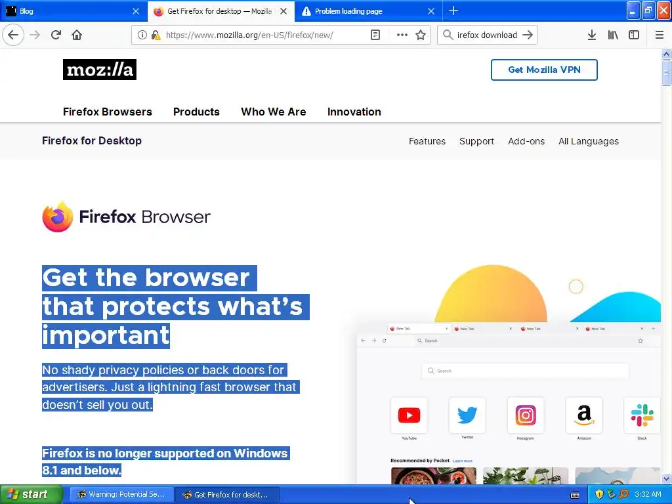Click the taskbar clock showing 3:32 AM
The image size is (672, 504).
[x=648, y=494]
